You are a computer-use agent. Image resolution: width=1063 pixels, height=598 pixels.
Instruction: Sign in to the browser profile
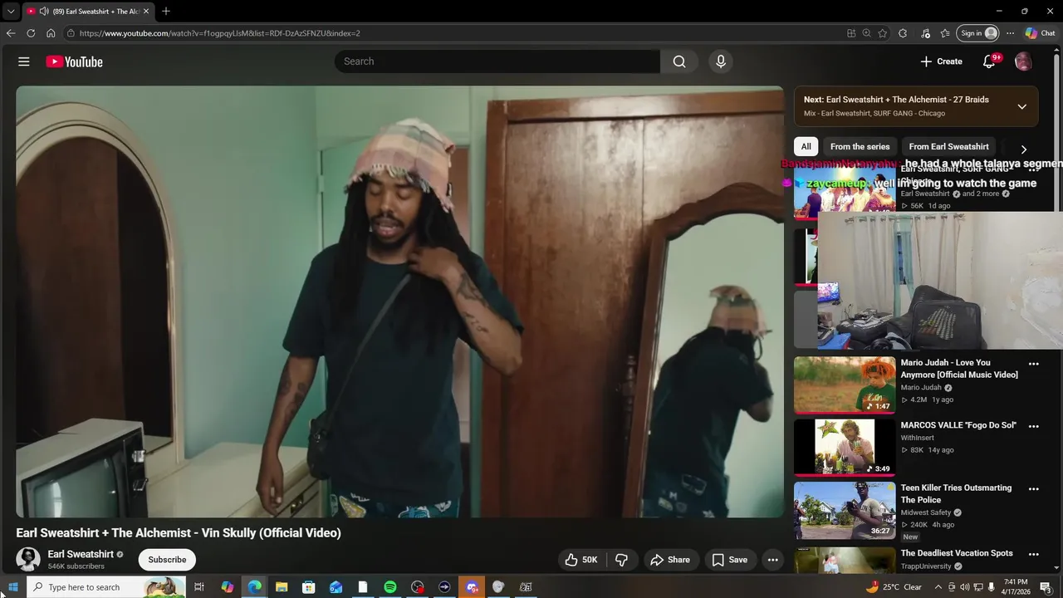(x=977, y=33)
